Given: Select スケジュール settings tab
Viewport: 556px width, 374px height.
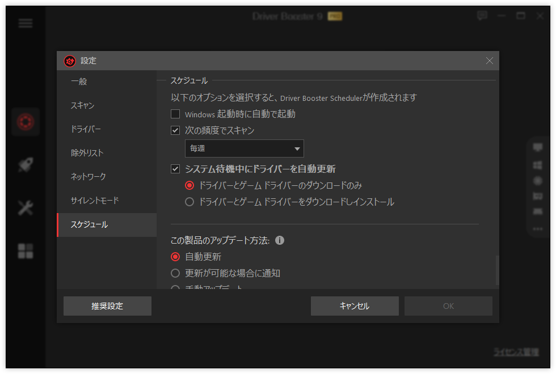Looking at the screenshot, I should coord(107,225).
